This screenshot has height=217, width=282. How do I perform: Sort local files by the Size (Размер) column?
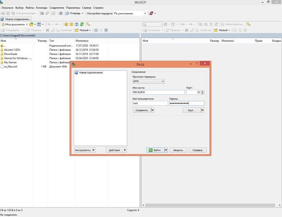pyautogui.click(x=42, y=41)
